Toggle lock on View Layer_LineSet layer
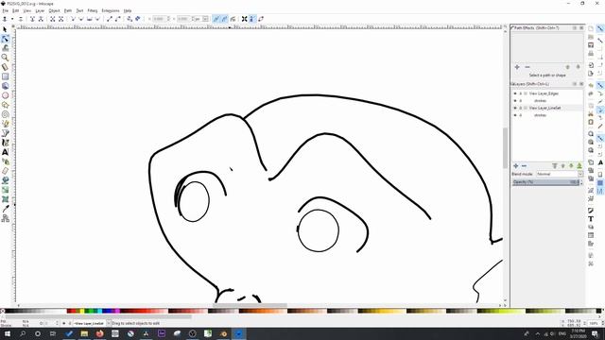The width and height of the screenshot is (605, 340). (520, 108)
